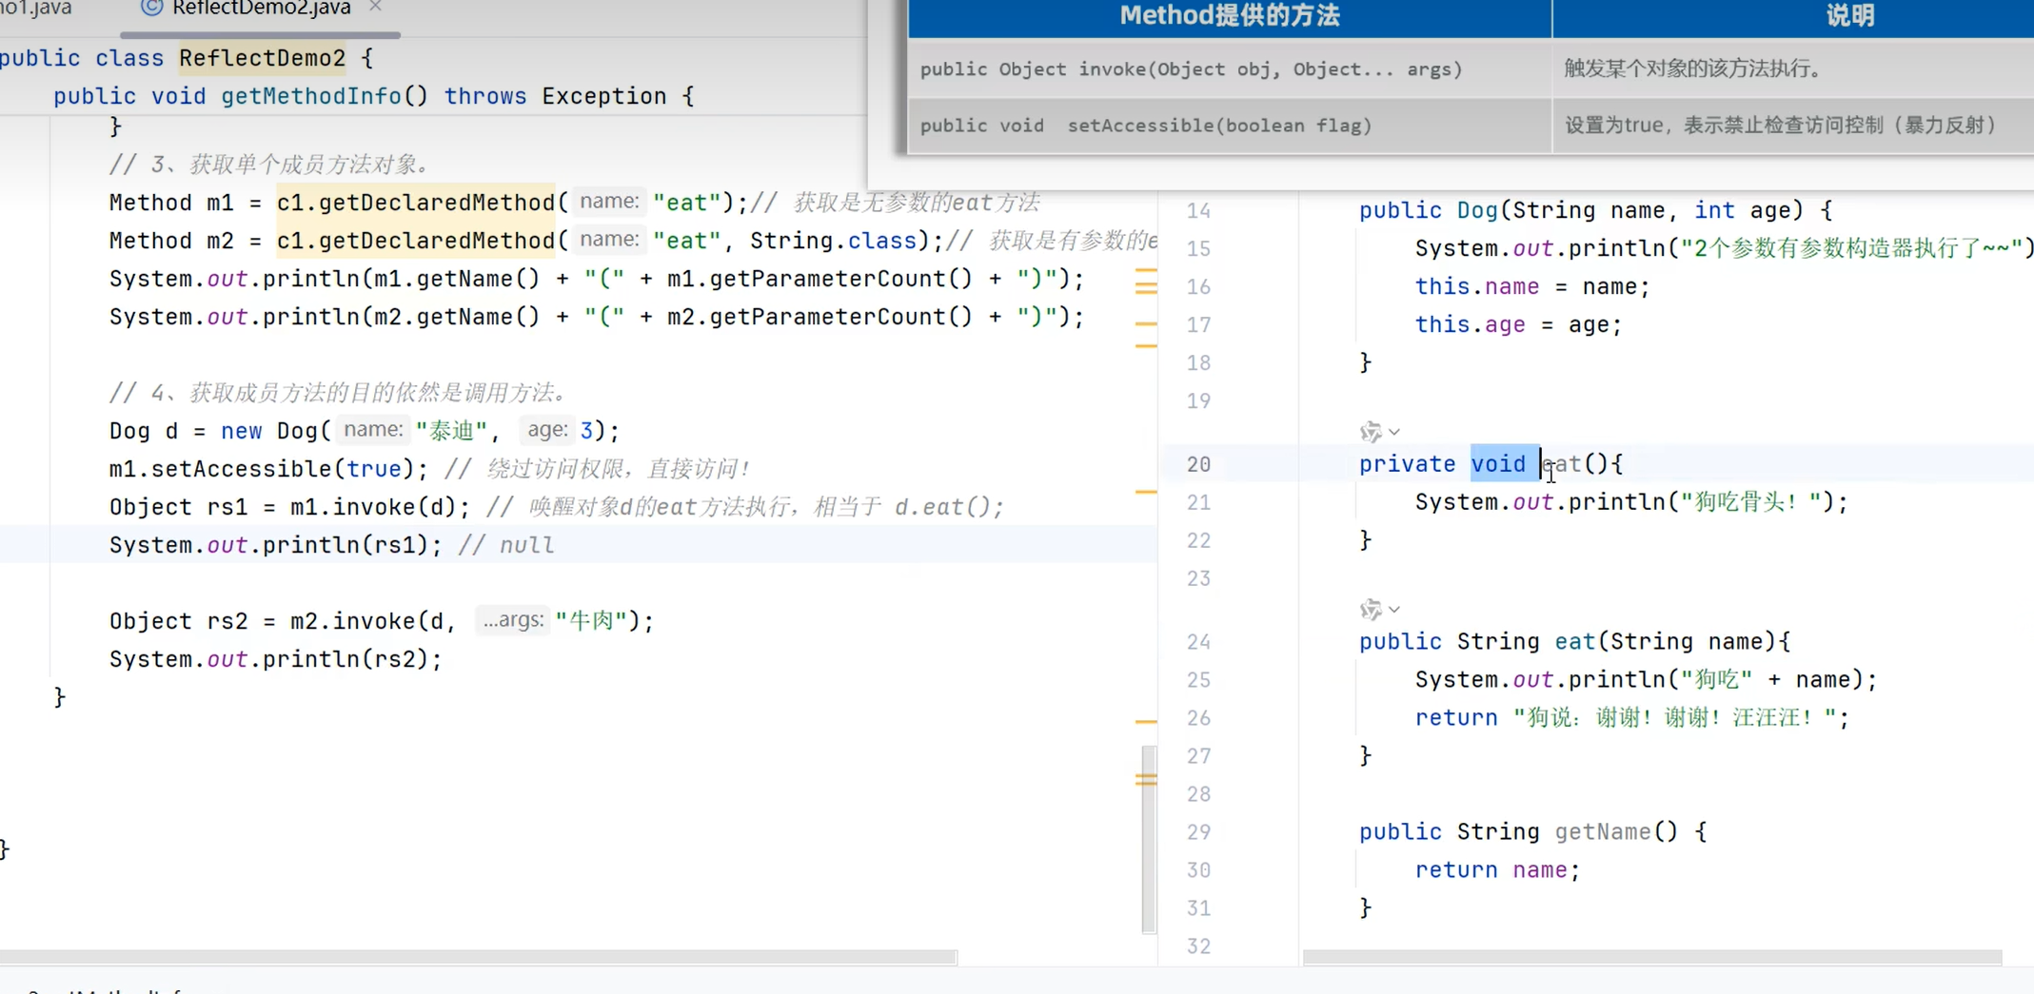Click the '说明' table header

tap(1849, 16)
